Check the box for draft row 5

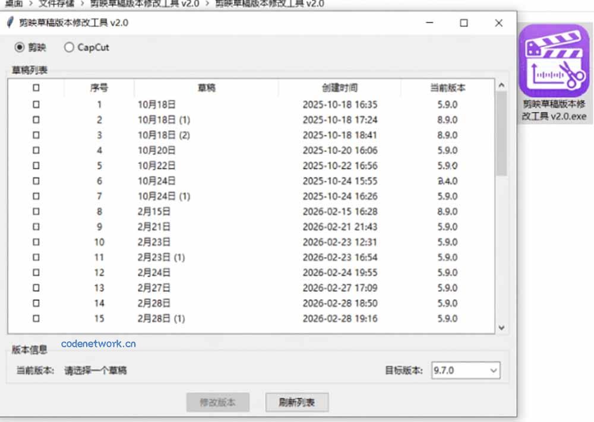36,166
